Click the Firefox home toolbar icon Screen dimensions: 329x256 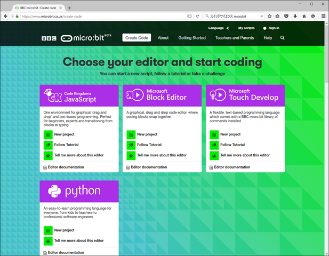coord(304,17)
